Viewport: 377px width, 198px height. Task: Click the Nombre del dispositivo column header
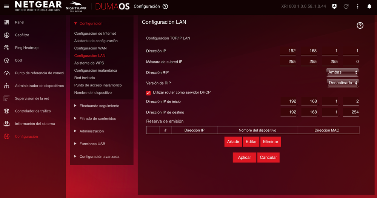pos(257,130)
